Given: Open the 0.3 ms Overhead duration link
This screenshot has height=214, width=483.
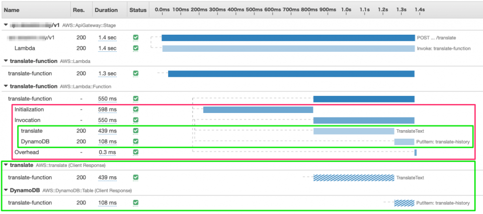Looking at the screenshot, I should [x=107, y=152].
